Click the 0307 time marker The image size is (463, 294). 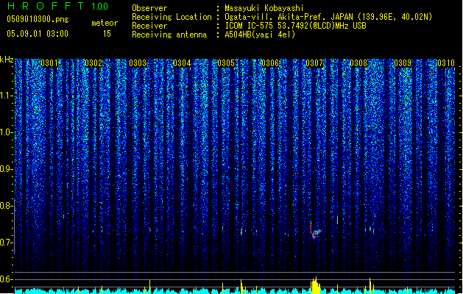(314, 63)
